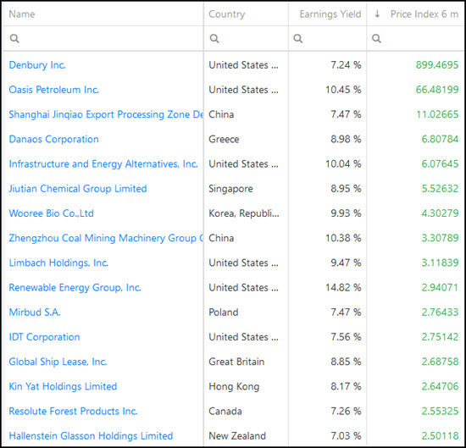Viewport: 466px width, 448px height.
Task: Click search icon in Price Index filter
Action: coord(376,38)
